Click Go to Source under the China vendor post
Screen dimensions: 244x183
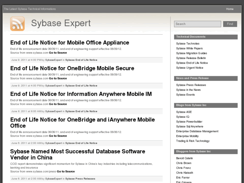[x=66, y=172]
